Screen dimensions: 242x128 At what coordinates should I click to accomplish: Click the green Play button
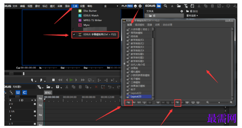pyautogui.click(x=71, y=80)
